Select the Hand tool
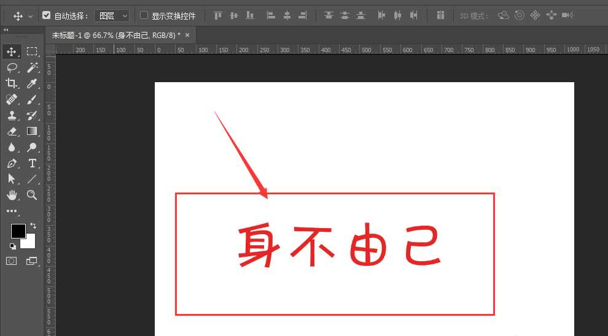Screen dimensions: 608x336 (x=12, y=195)
